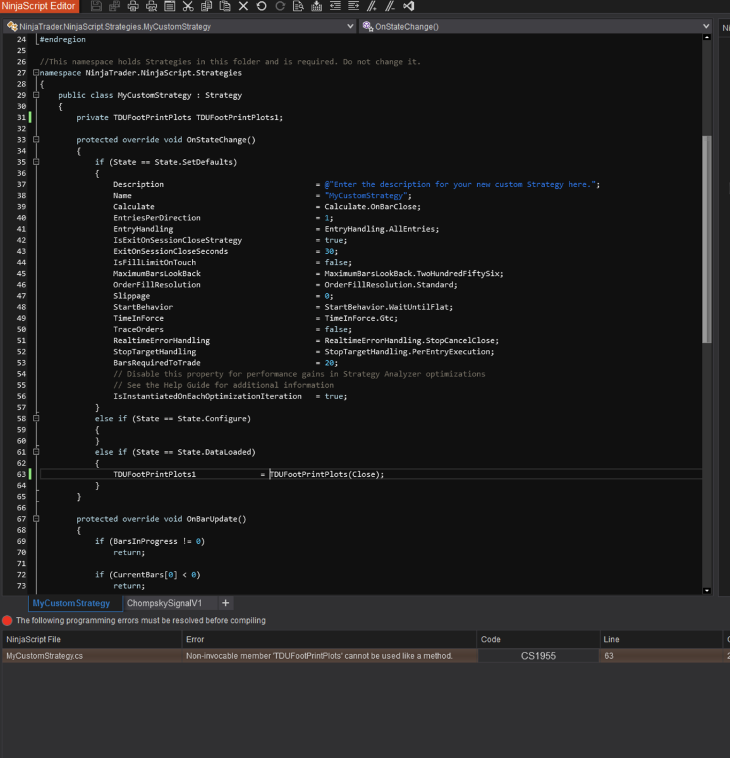Click the editor scroll down arrow
This screenshot has height=758, width=730.
[707, 591]
